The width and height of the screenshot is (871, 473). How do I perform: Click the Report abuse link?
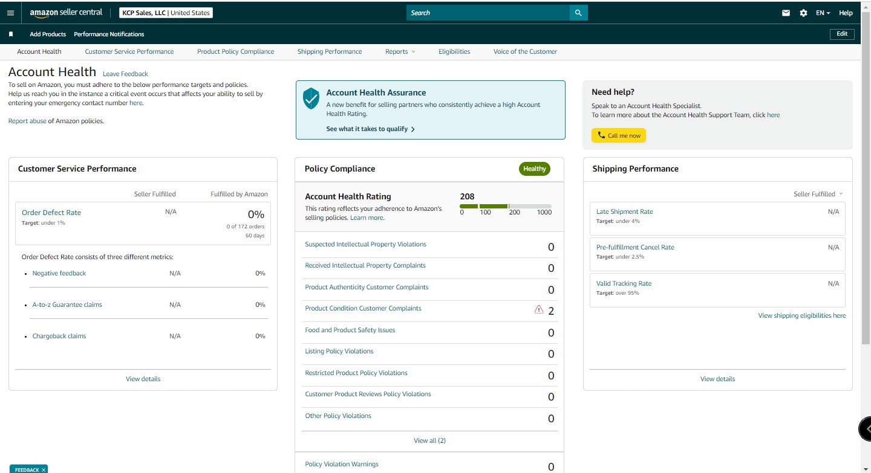pos(27,121)
